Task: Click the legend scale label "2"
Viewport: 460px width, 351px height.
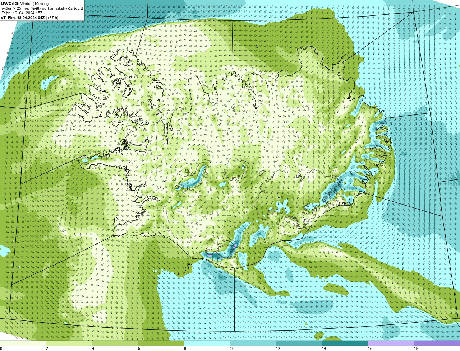Action: 47,348
